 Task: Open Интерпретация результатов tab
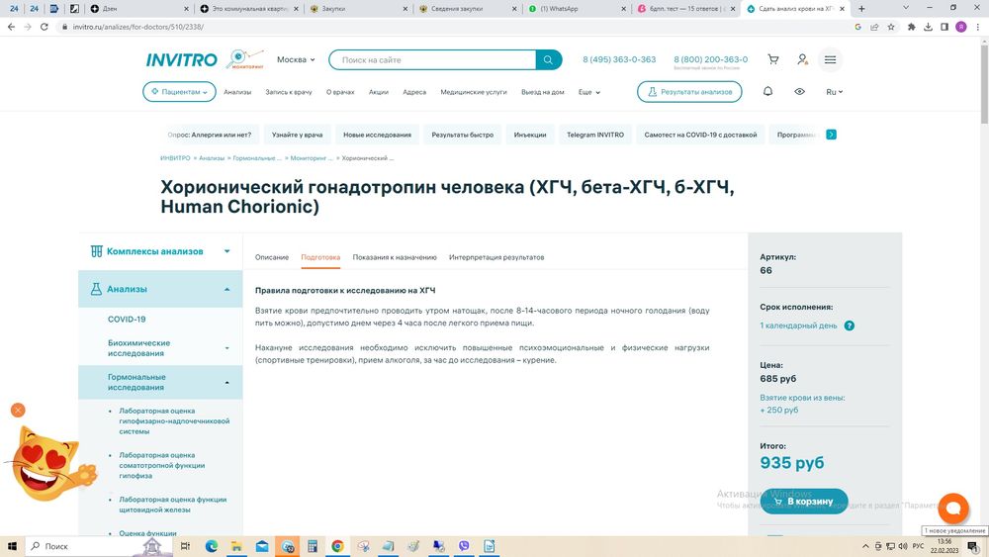496,257
